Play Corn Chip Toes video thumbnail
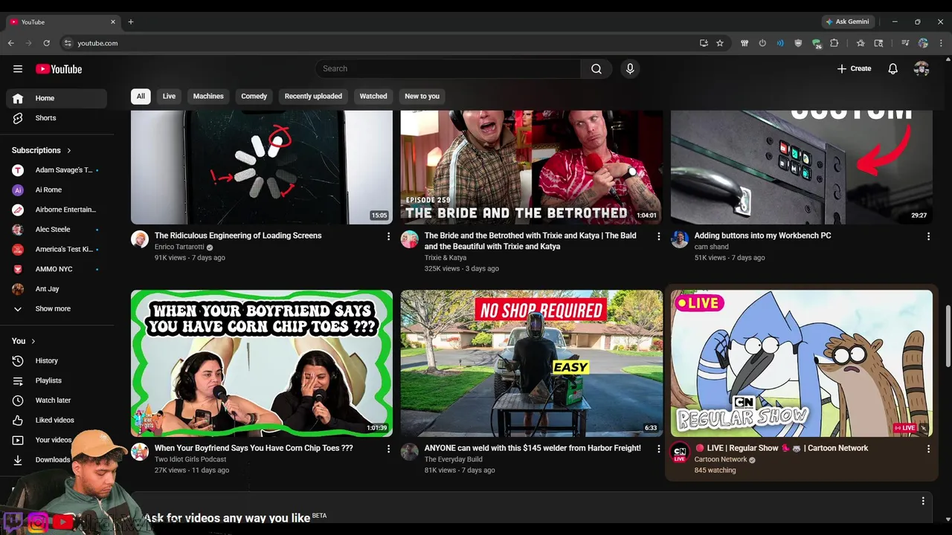The image size is (952, 535). click(x=262, y=363)
